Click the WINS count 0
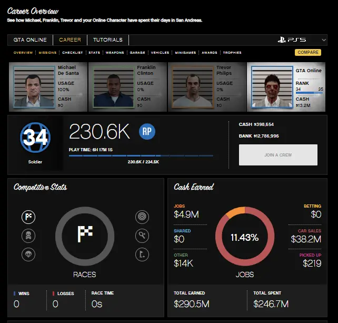This screenshot has height=323, width=338. (x=16, y=304)
